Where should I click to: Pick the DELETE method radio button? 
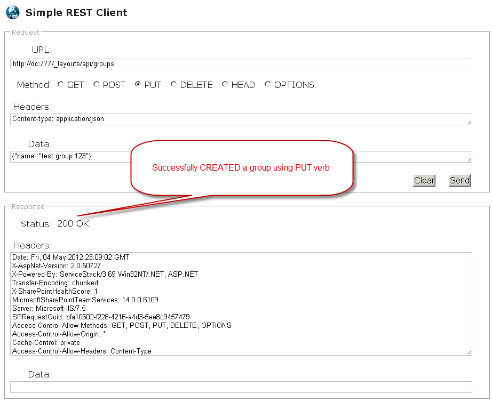[x=174, y=84]
